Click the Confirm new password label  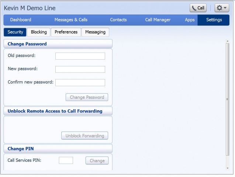click(x=31, y=82)
